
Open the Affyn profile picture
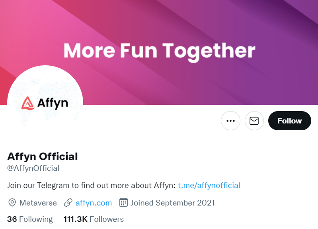coord(45,103)
